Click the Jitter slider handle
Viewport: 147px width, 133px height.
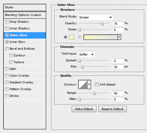(x=79, y=99)
